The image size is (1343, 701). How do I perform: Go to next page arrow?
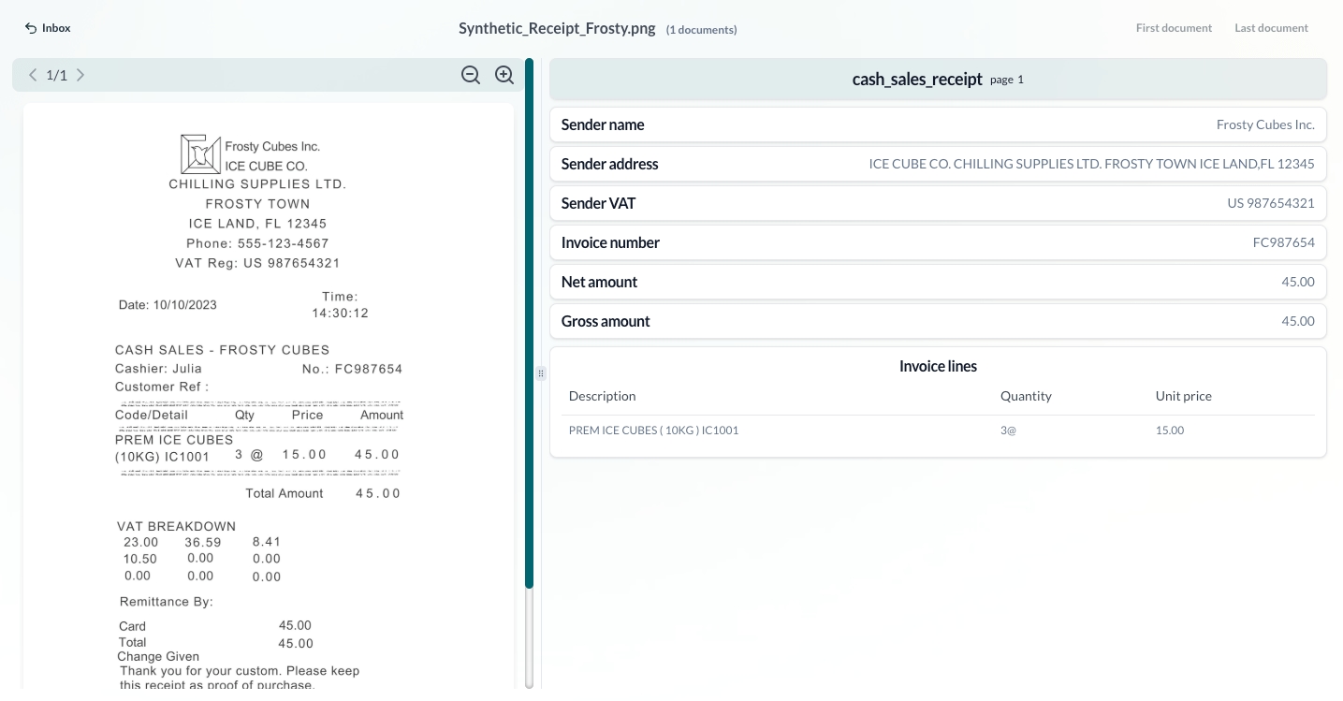(80, 75)
